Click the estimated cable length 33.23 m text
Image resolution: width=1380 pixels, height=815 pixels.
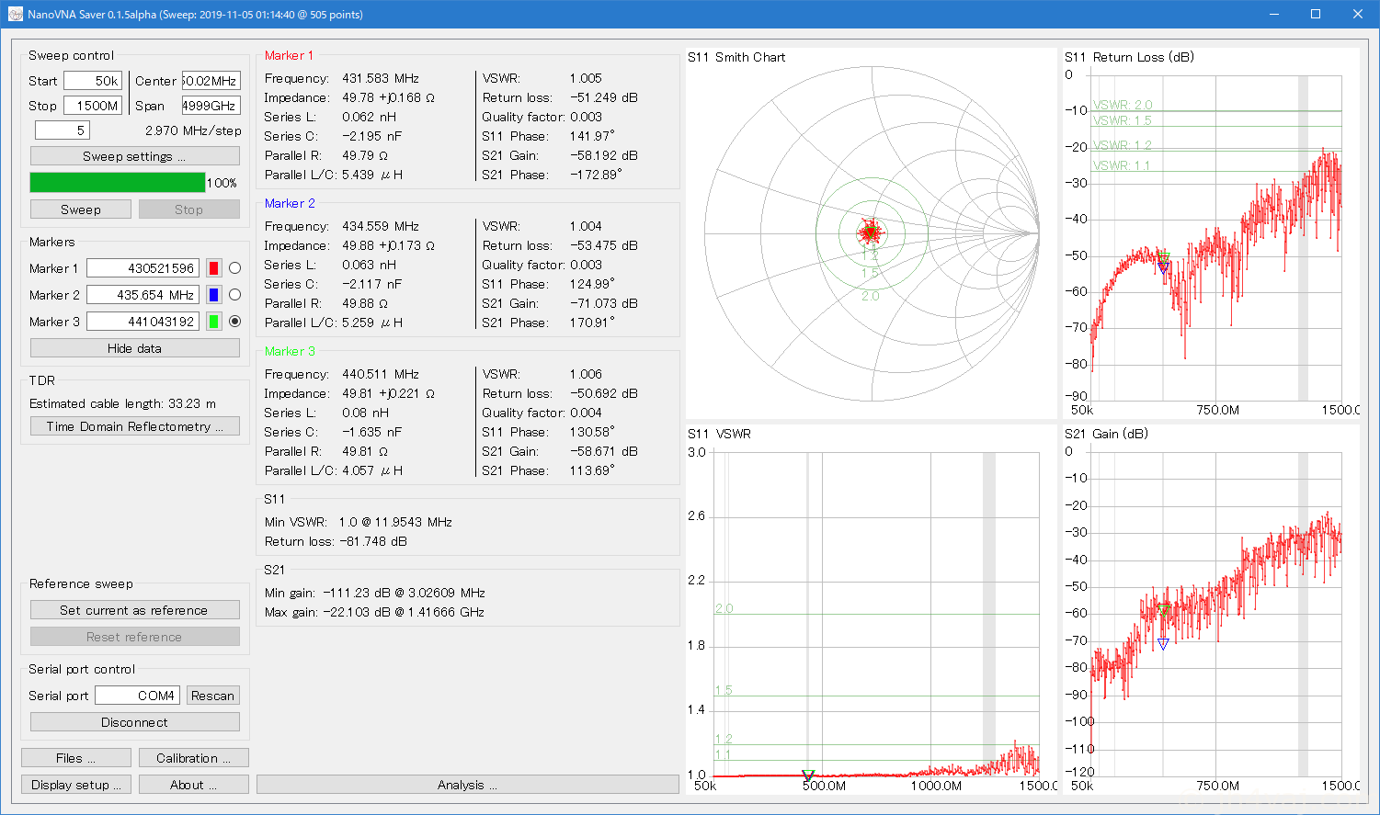(x=123, y=403)
